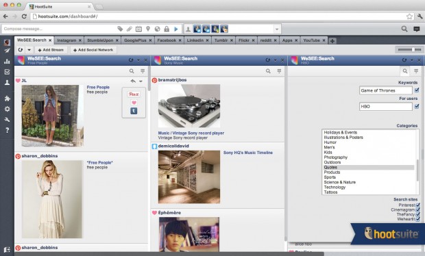This screenshot has width=425, height=256.
Task: Click the Publisher paper plane icon
Action: [x=7, y=51]
